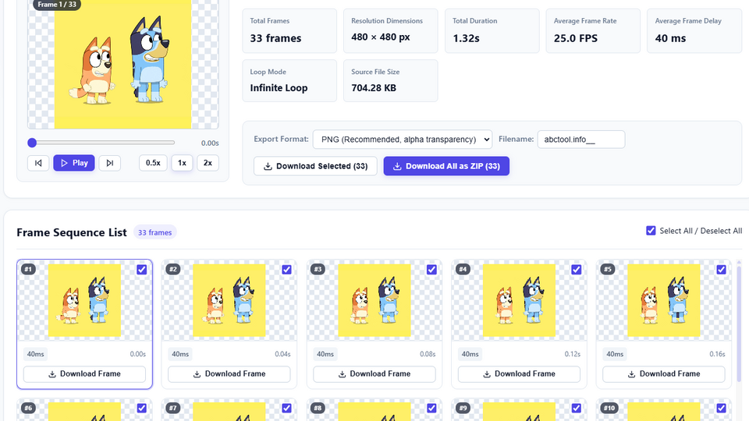Viewport: 749px width, 421px height.
Task: Uncheck frame #2 checkbox
Action: click(x=286, y=270)
